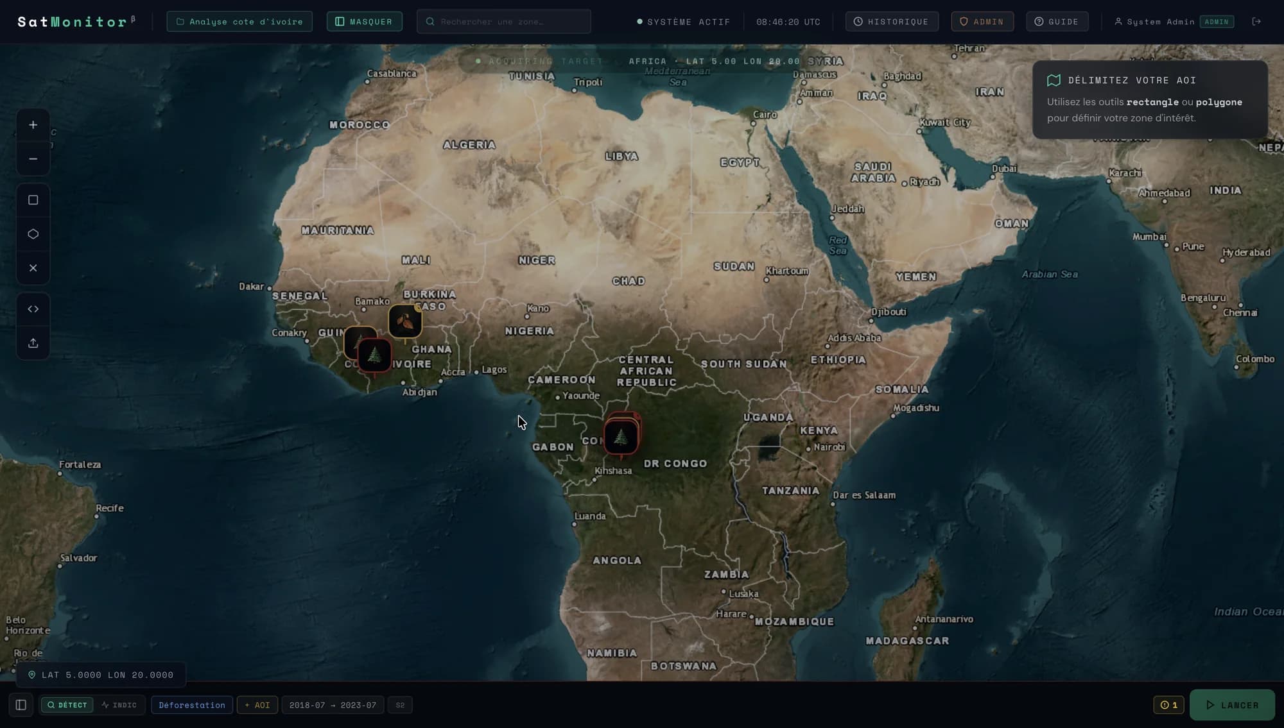
Task: Click the DÉLIMITEZ VOTRE AOI hint card
Action: (x=1150, y=99)
